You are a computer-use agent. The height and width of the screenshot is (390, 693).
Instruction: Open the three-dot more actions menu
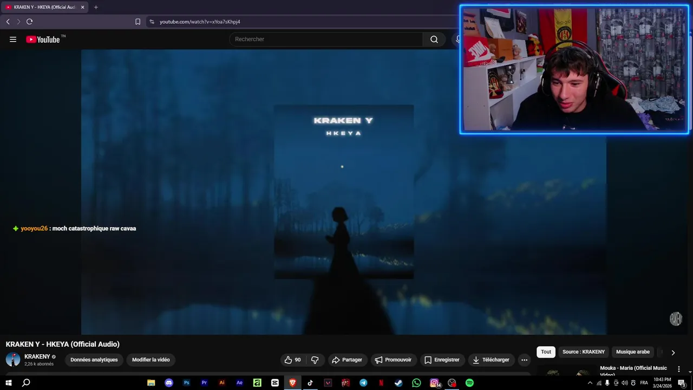(x=524, y=360)
